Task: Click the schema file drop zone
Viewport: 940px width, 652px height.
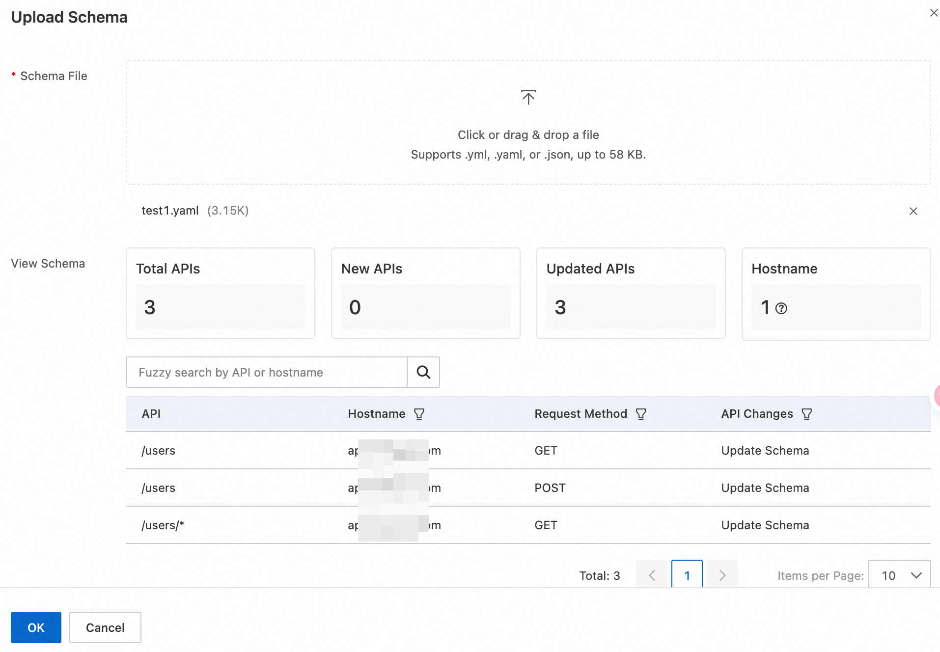Action: pos(528,123)
